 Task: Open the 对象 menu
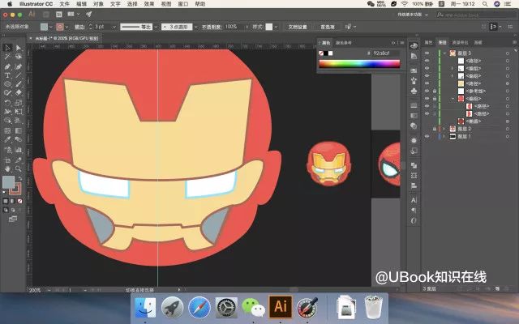click(98, 4)
